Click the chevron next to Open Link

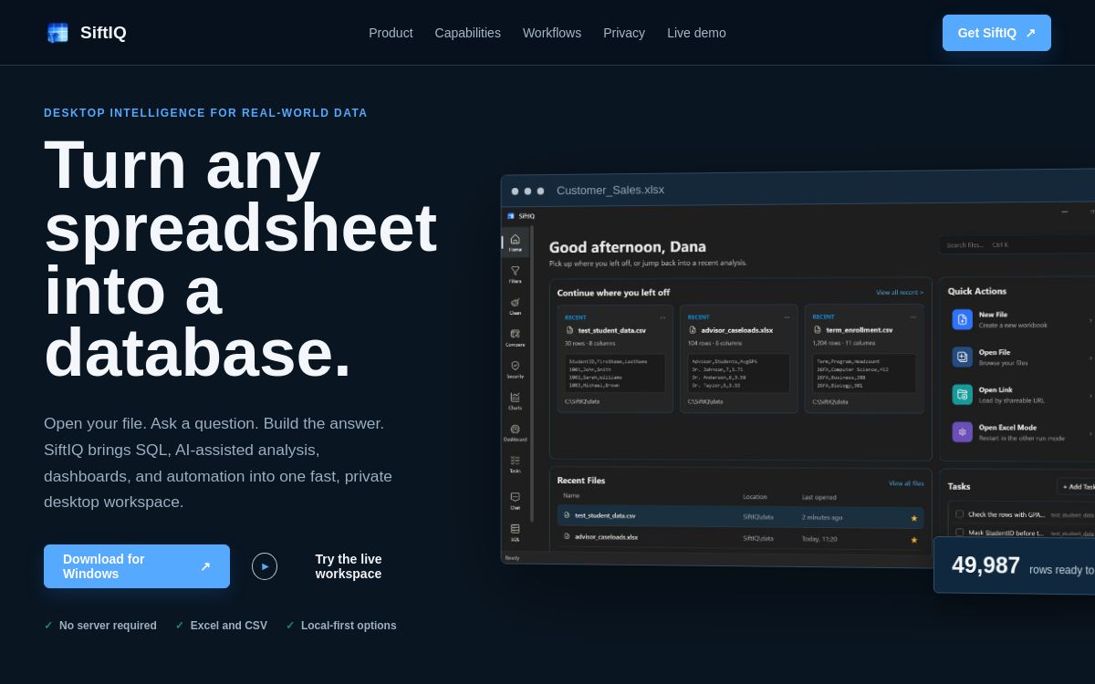[x=1090, y=395]
